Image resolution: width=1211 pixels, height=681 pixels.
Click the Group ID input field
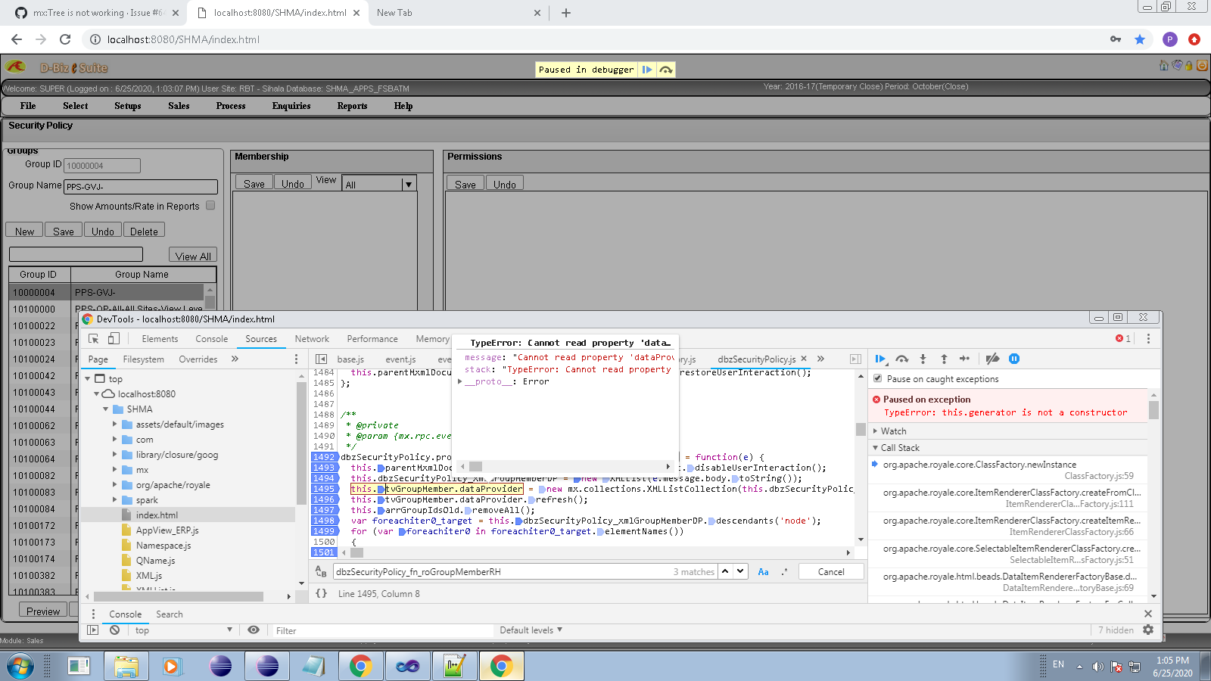click(101, 165)
